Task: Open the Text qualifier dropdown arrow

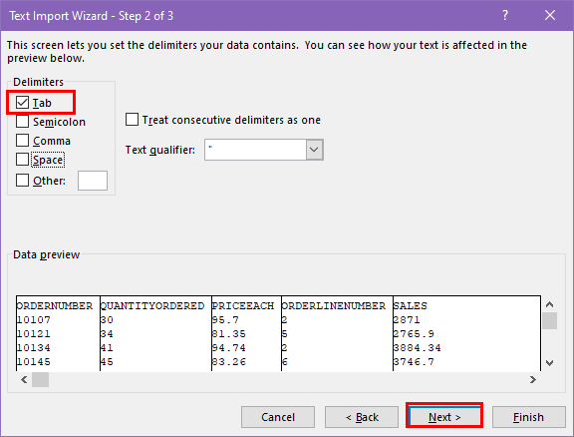Action: click(x=315, y=150)
